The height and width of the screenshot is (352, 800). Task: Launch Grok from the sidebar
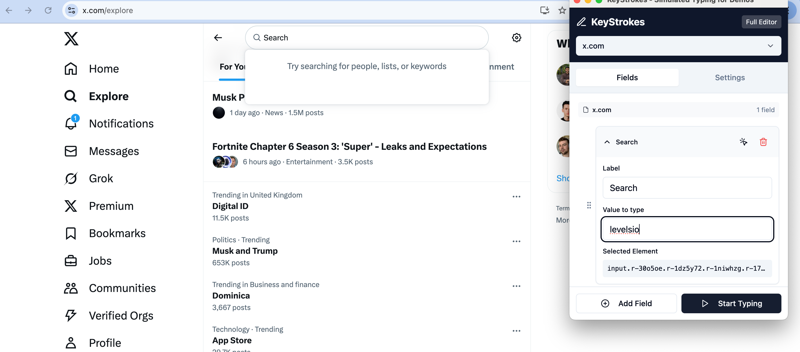(88, 178)
